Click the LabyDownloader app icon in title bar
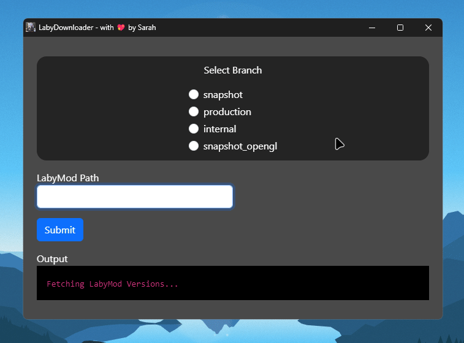 [x=31, y=27]
